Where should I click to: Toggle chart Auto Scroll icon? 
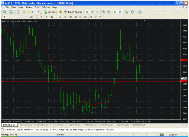point(115,12)
